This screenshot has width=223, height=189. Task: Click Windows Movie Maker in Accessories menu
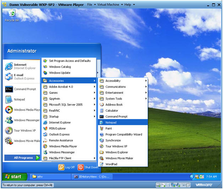tap(123, 158)
